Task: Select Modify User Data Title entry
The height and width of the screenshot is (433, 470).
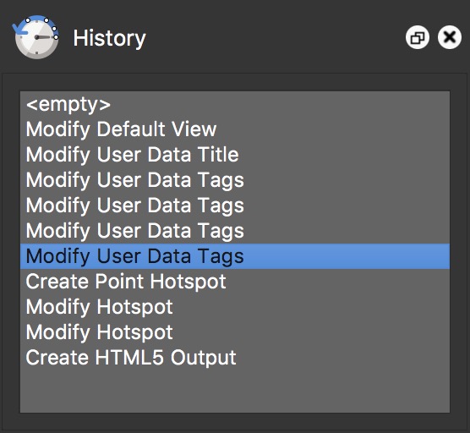Action: (235, 155)
